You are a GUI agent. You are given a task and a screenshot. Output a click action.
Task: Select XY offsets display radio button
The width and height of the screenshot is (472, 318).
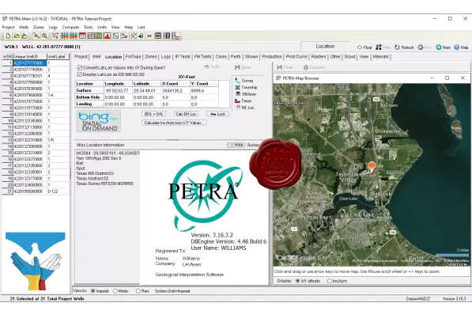297,281
